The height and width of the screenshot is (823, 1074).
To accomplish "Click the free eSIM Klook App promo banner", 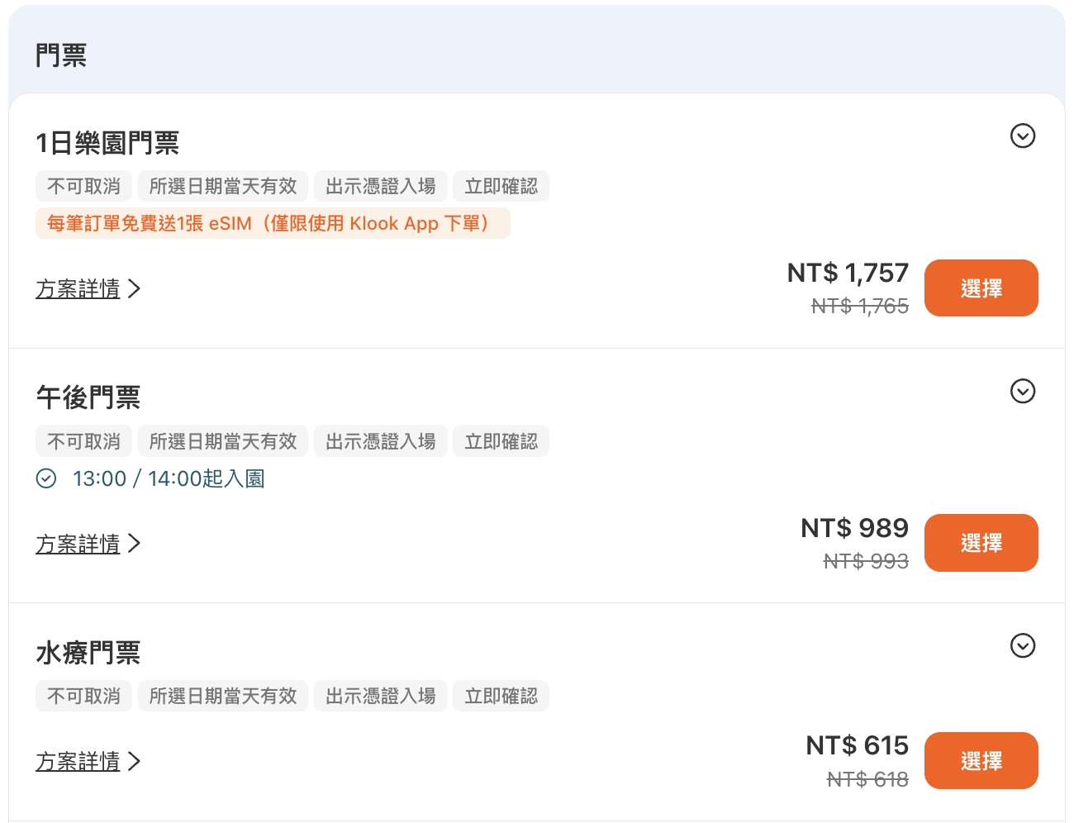I will [x=272, y=223].
